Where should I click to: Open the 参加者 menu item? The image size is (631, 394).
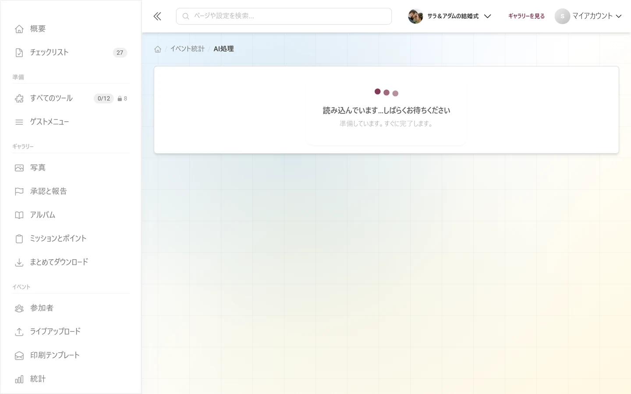pos(71,309)
